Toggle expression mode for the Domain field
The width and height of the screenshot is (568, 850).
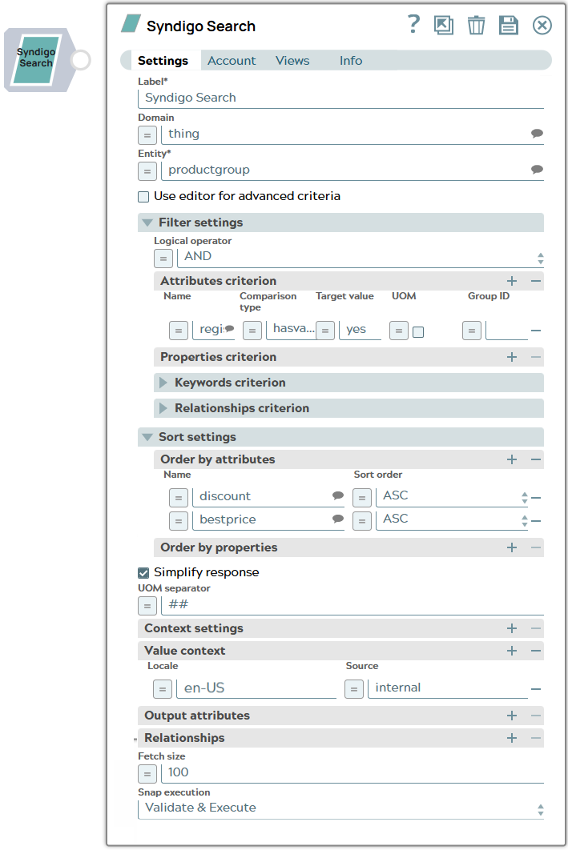click(147, 134)
